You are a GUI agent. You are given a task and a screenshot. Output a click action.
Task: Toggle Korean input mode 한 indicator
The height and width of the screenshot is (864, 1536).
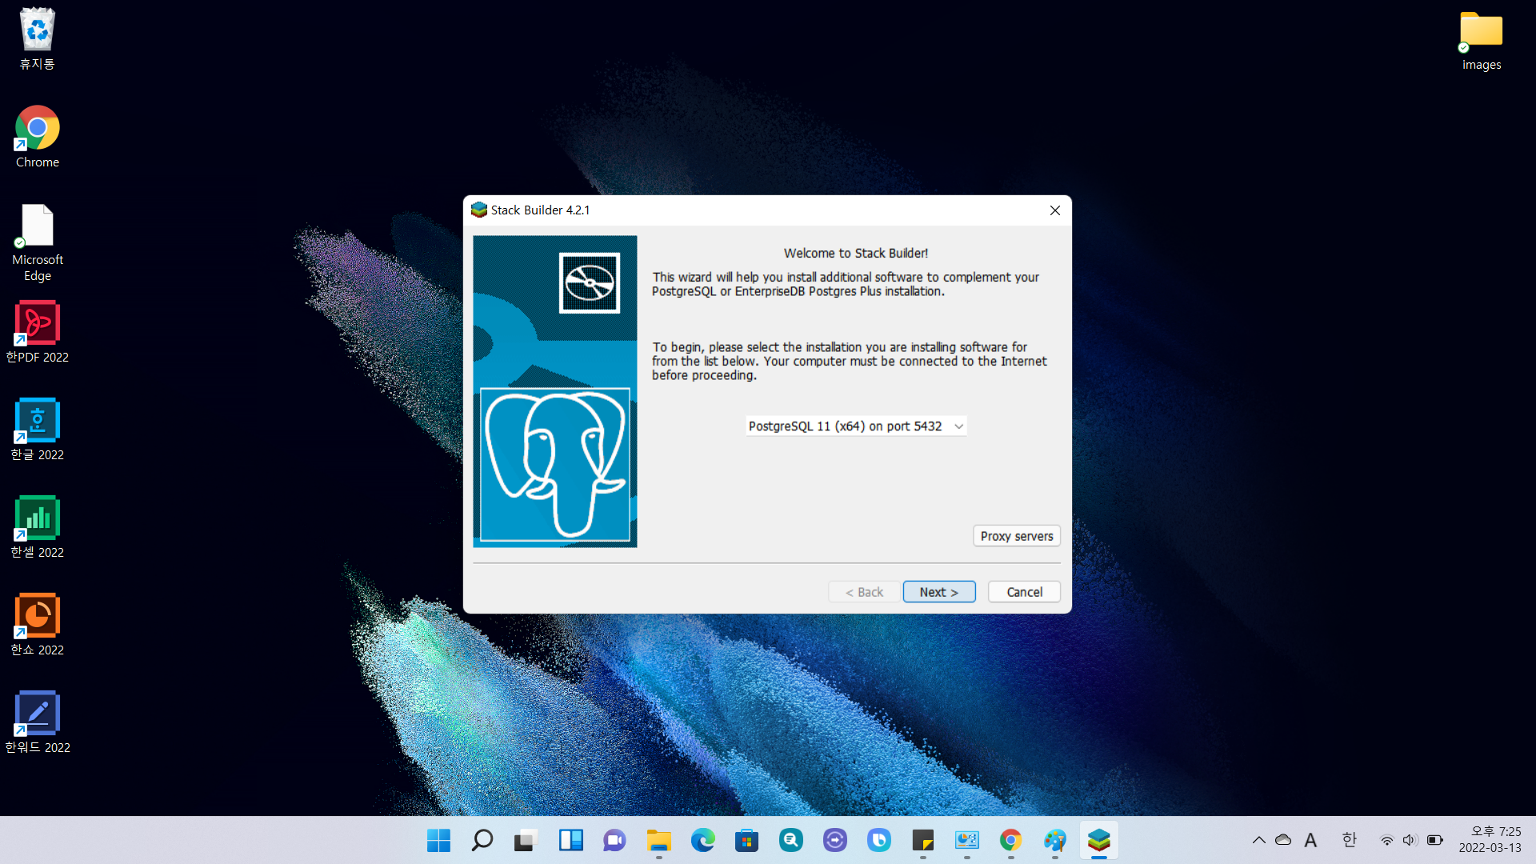pos(1349,840)
